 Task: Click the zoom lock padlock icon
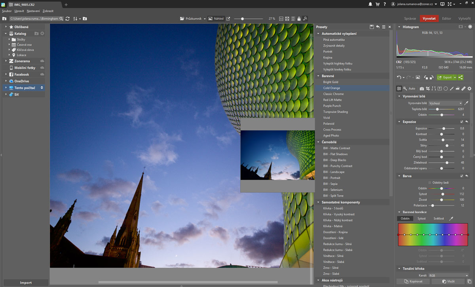click(x=299, y=19)
